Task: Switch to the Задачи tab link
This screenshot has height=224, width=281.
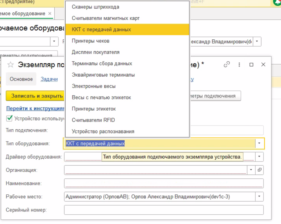Action: pyautogui.click(x=49, y=79)
